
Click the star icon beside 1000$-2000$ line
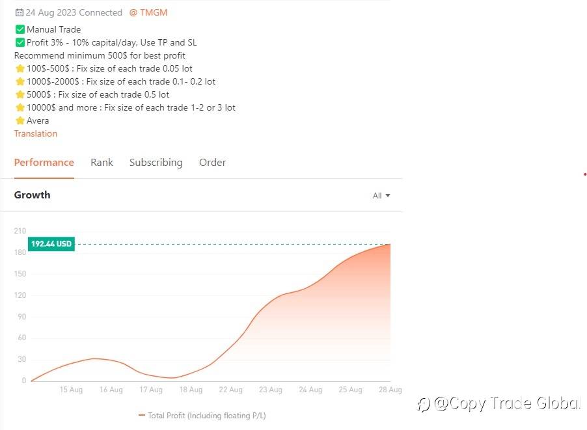(x=20, y=81)
